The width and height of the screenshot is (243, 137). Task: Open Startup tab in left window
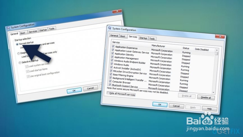pos(43,30)
